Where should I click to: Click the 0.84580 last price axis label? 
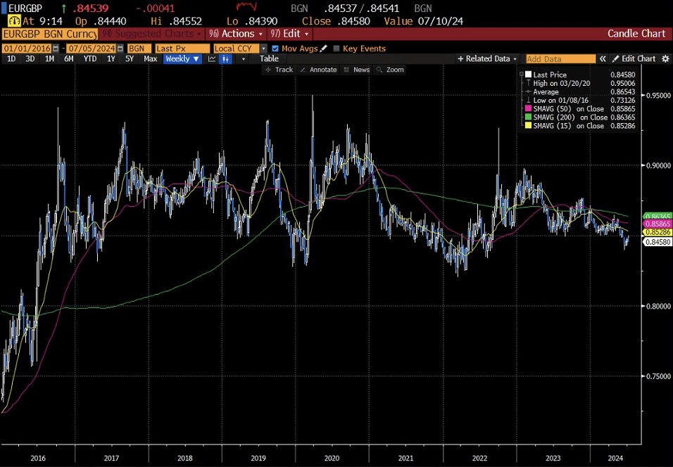point(657,242)
